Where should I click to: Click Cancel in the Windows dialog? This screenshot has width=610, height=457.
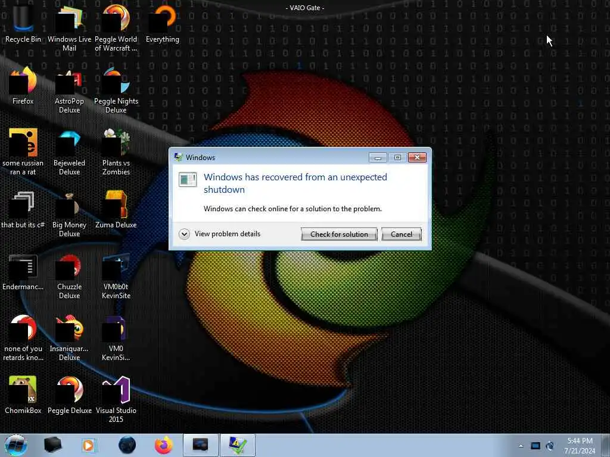coord(401,234)
